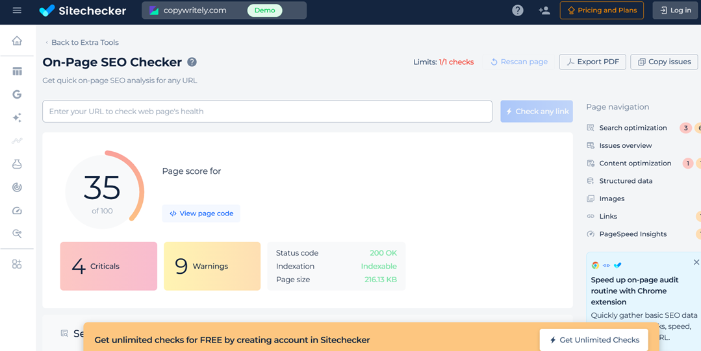This screenshot has width=701, height=351.
Task: Open the Home icon in sidebar
Action: (17, 41)
